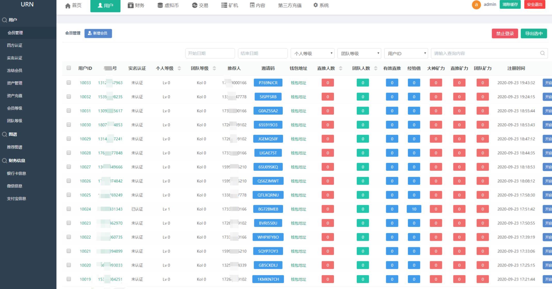552x289 pixels.
Task: Open the 首页 home tab
Action: 73,5
